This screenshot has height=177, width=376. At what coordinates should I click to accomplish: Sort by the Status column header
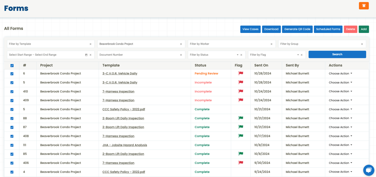pyautogui.click(x=200, y=65)
